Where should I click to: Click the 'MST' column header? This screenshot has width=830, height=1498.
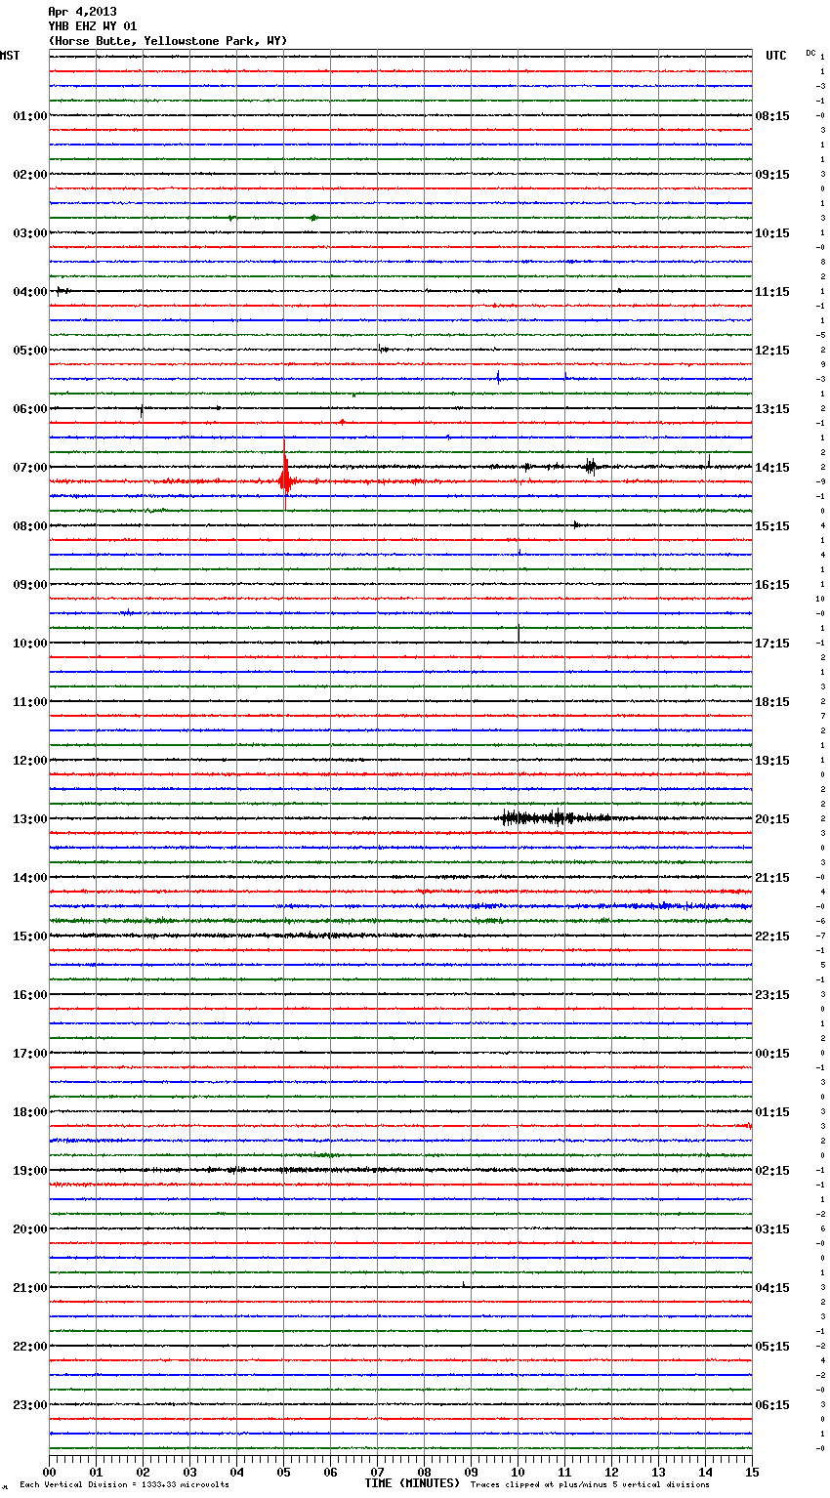(10, 56)
